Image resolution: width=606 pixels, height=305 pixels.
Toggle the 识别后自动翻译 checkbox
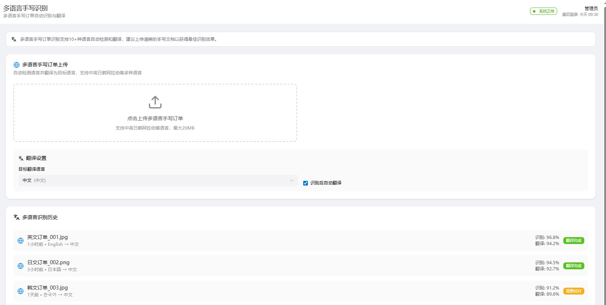(x=305, y=183)
